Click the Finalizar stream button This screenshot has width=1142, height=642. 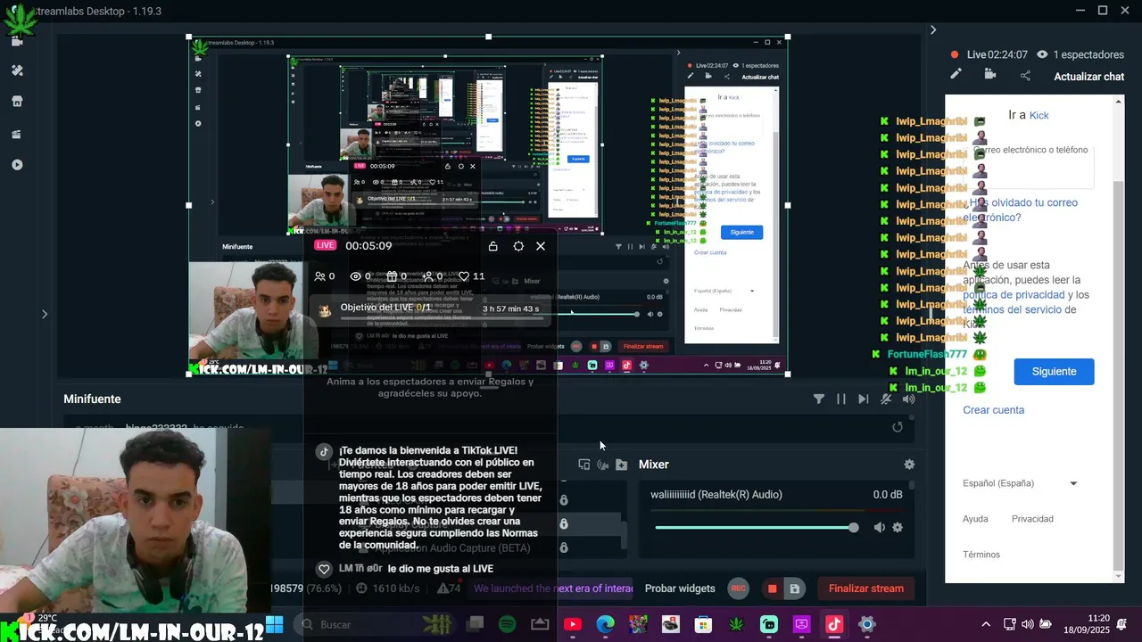pyautogui.click(x=865, y=588)
